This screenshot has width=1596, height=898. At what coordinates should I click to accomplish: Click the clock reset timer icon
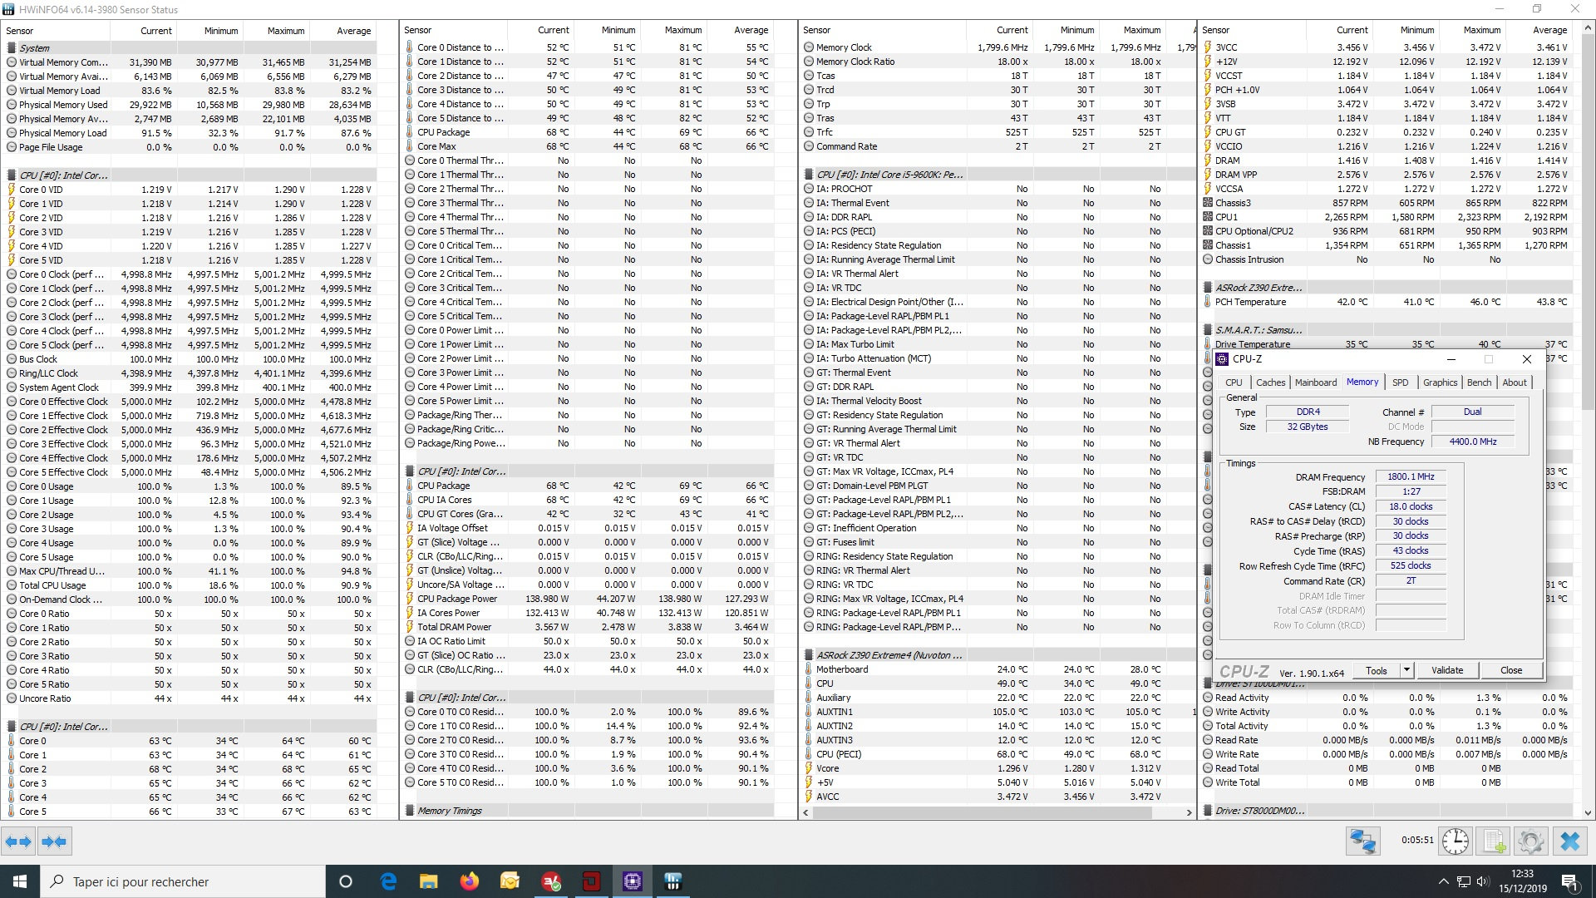coord(1456,841)
